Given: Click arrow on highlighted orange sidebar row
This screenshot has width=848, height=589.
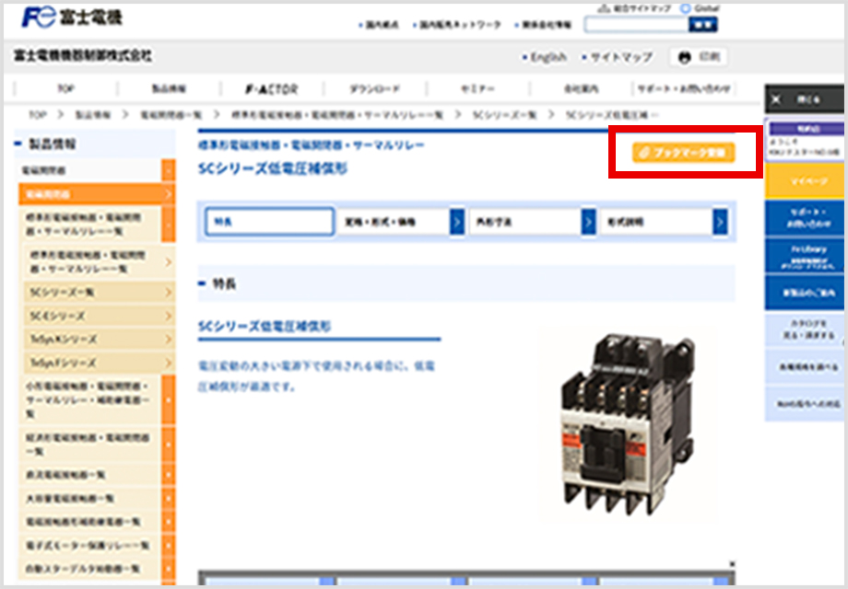Looking at the screenshot, I should [168, 194].
